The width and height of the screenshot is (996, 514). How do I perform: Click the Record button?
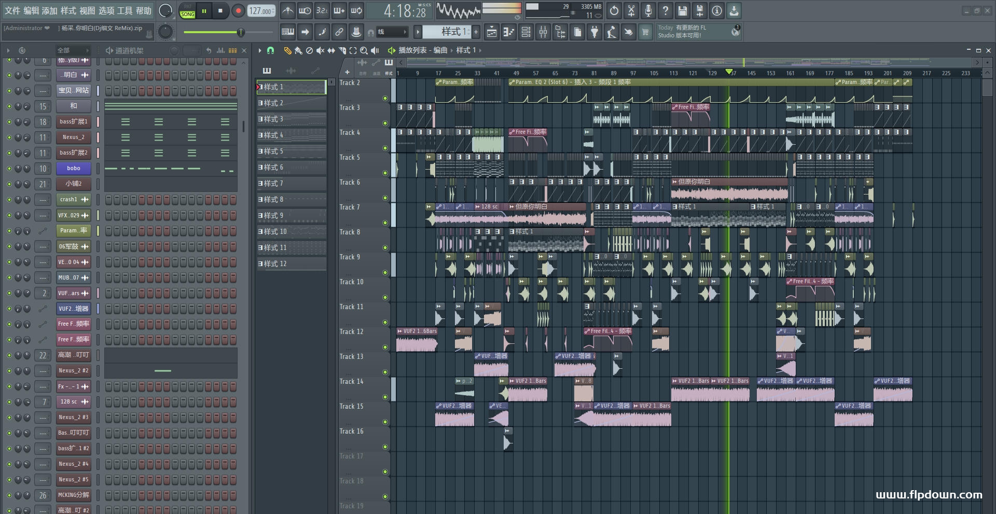coord(238,11)
